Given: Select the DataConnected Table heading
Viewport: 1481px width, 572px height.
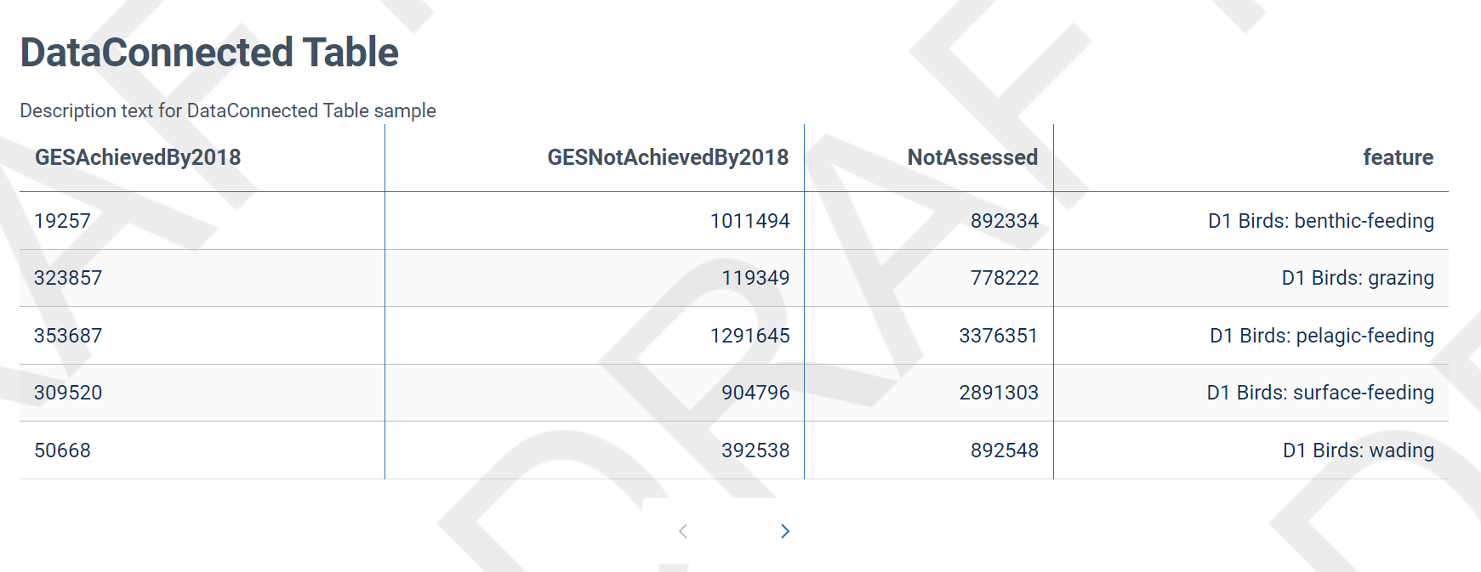Looking at the screenshot, I should 209,52.
